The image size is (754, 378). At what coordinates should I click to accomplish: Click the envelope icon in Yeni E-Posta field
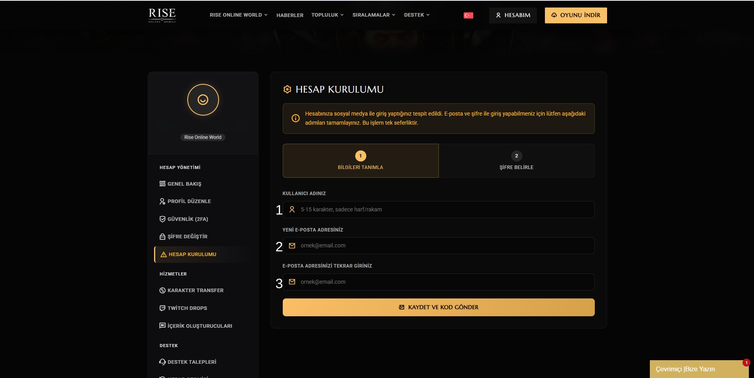292,246
